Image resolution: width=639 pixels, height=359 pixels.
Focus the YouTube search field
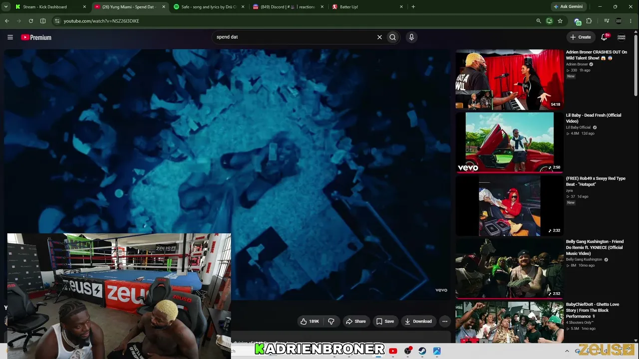[x=295, y=37]
